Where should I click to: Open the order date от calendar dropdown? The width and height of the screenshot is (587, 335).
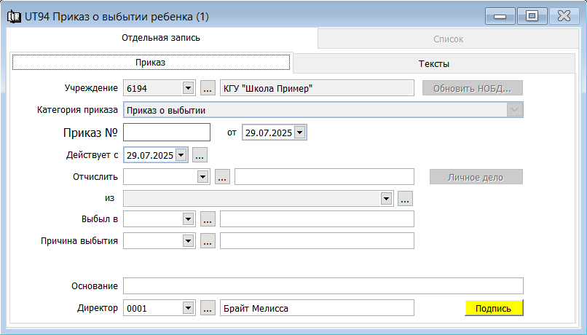pyautogui.click(x=300, y=133)
